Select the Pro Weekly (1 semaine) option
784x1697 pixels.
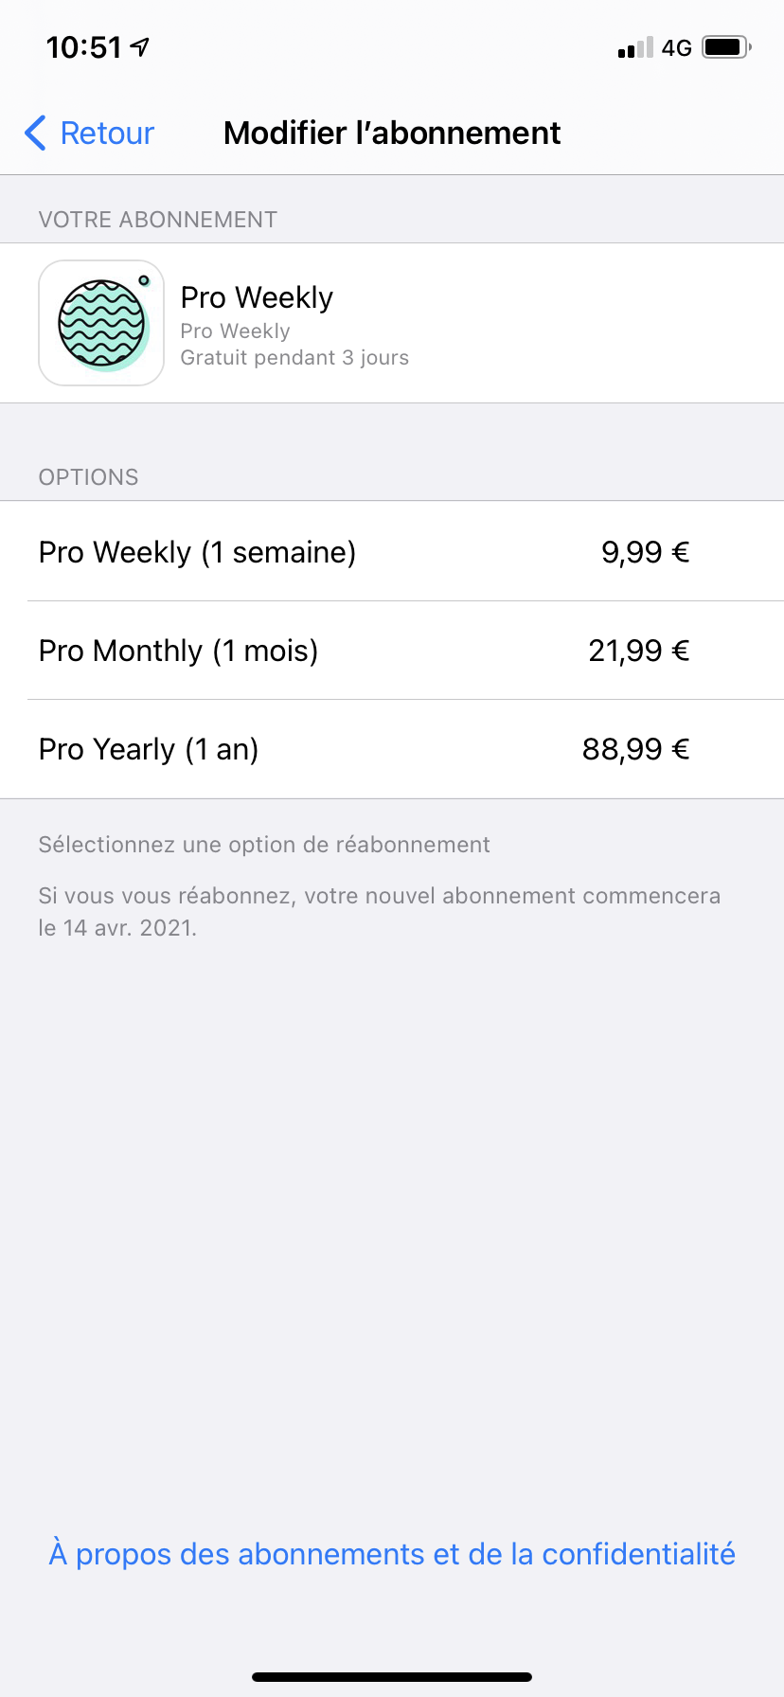[197, 552]
